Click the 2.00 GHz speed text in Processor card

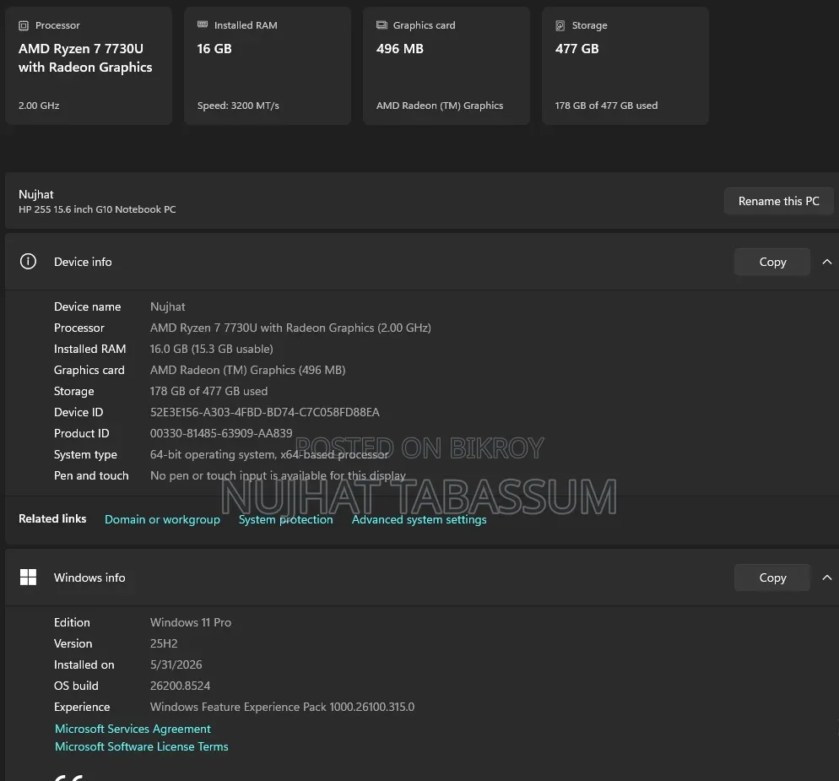(x=39, y=106)
